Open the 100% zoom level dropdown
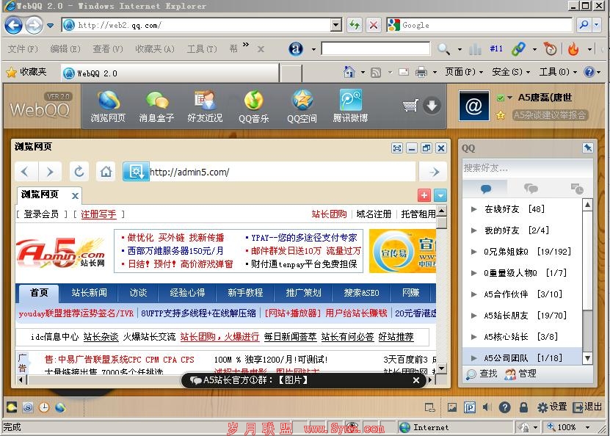The height and width of the screenshot is (436, 610). pos(587,427)
